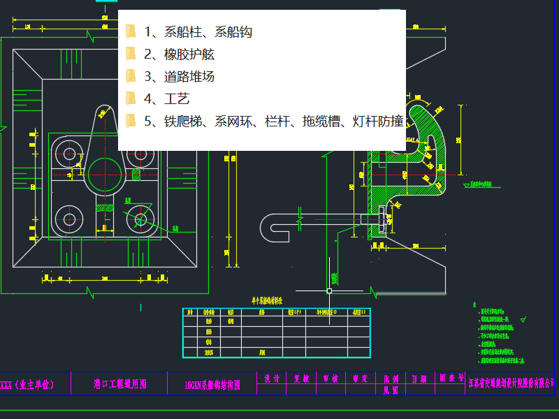Image resolution: width=559 pixels, height=419 pixels.
Task: Click the 审定 cell in title block
Action: click(361, 378)
